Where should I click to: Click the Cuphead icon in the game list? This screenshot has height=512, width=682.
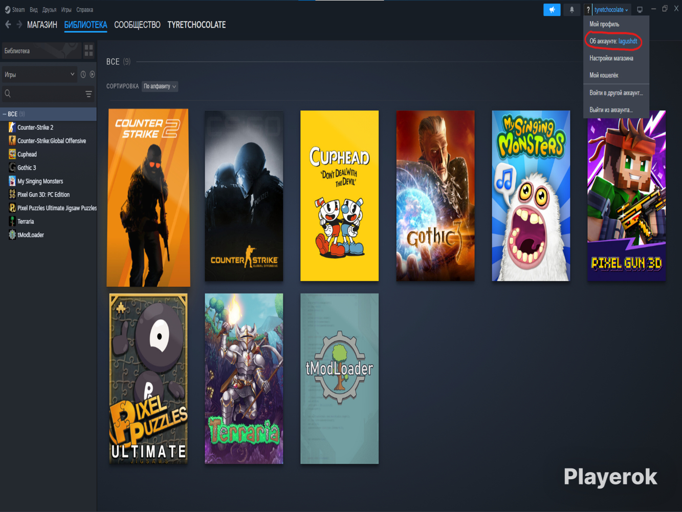point(12,154)
